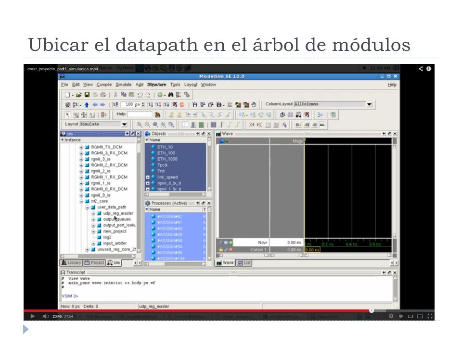Screen dimensions: 462x346
Task: Go forward with the blue right arrow
Action: 103,104
